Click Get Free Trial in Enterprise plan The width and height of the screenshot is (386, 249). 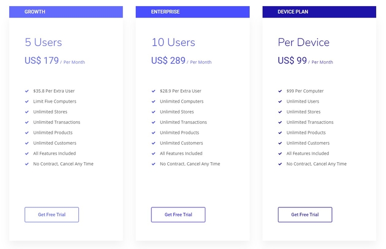(178, 215)
